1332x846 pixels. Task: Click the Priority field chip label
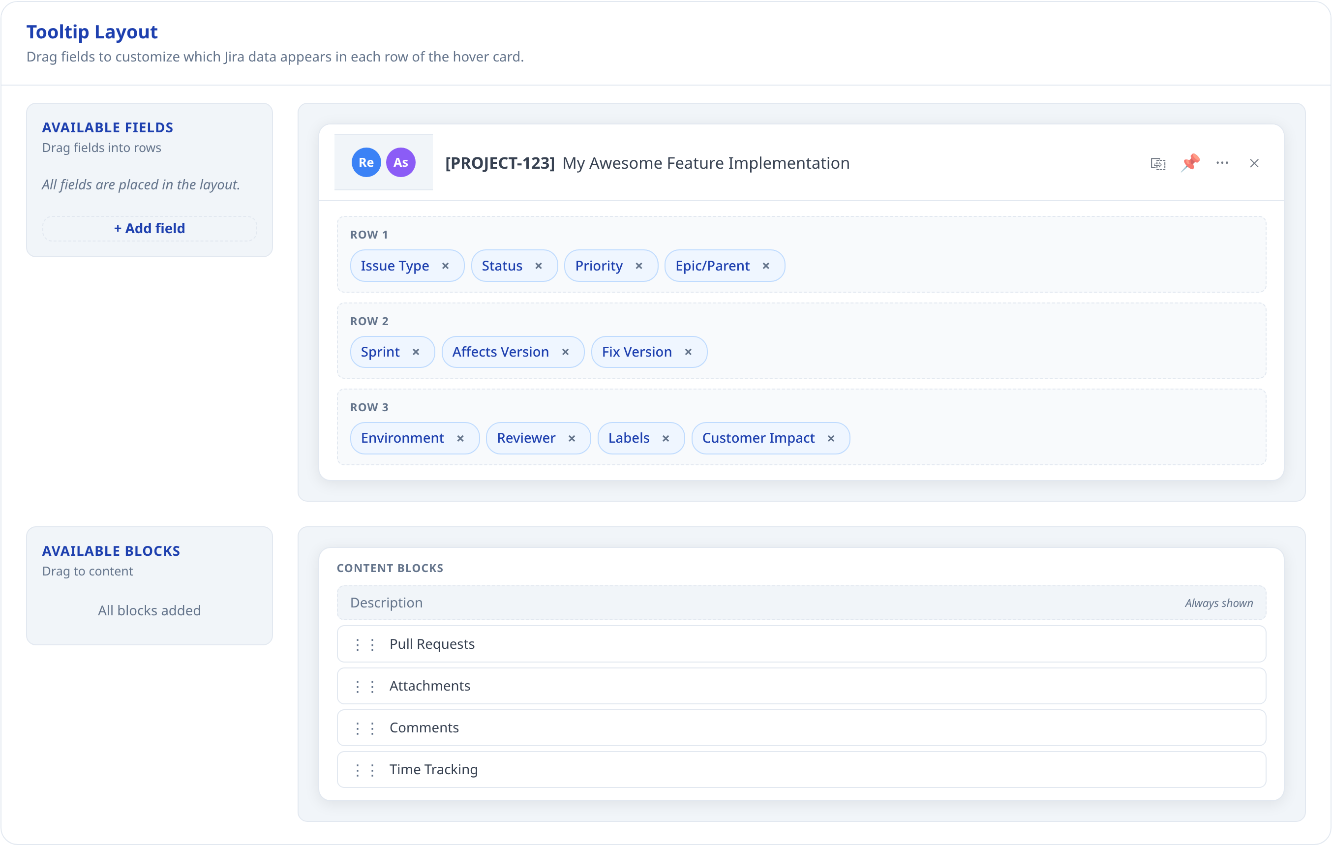point(599,266)
